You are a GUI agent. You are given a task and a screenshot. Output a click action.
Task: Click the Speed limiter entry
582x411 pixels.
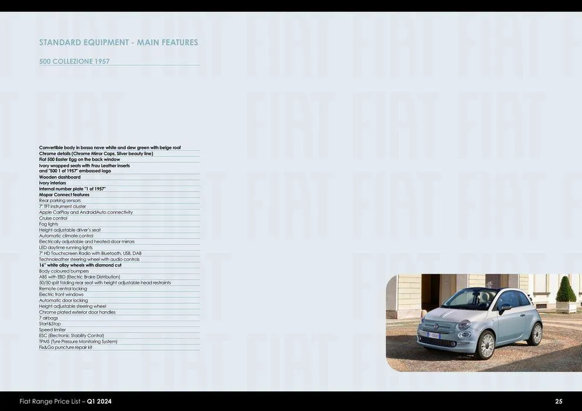(x=51, y=329)
